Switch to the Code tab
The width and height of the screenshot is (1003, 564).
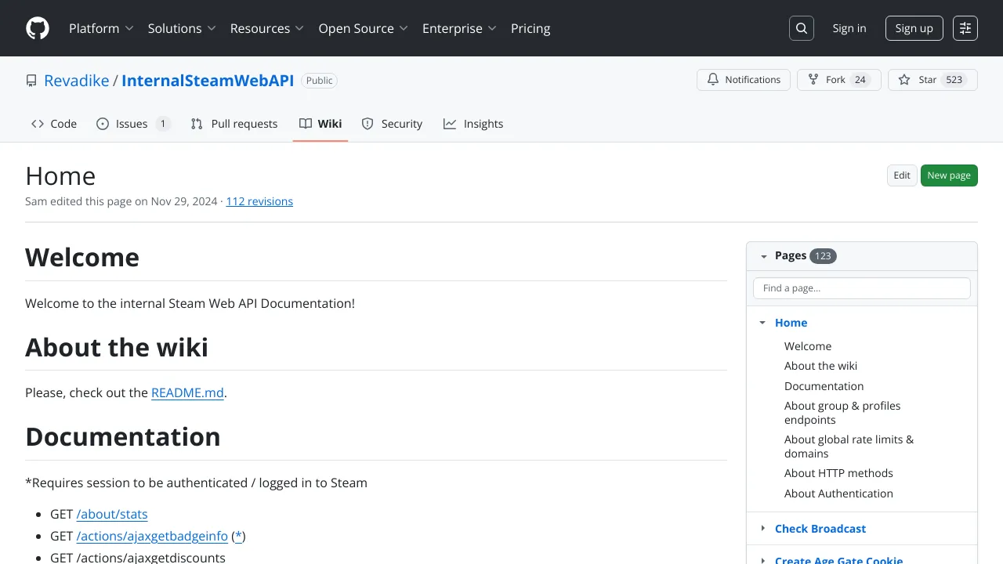coord(54,124)
